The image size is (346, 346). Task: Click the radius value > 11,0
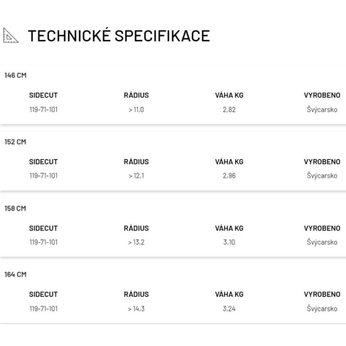click(x=136, y=109)
